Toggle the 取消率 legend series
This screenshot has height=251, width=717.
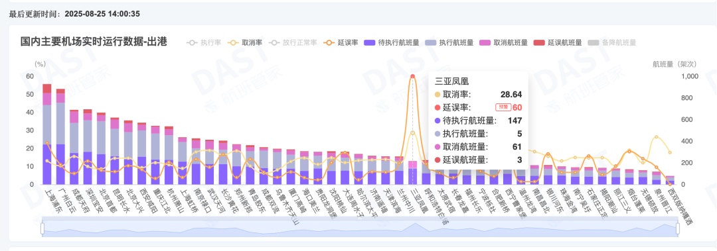246,42
